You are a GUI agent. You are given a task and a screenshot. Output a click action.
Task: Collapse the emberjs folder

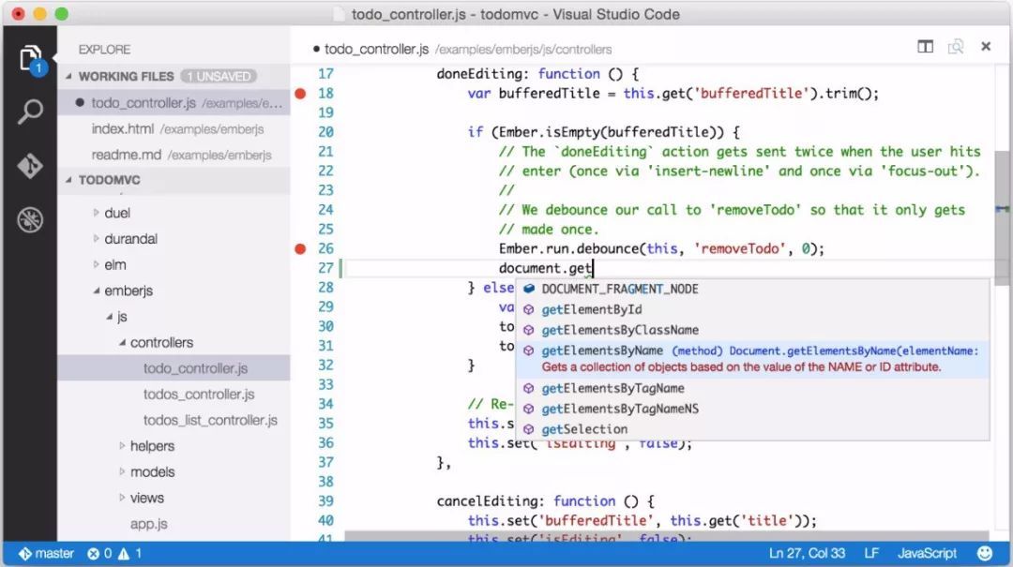pos(97,291)
